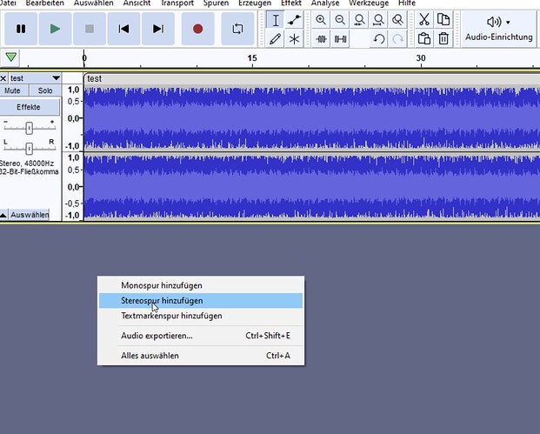Start recording with the red Record button
This screenshot has width=540, height=434.
point(197,29)
